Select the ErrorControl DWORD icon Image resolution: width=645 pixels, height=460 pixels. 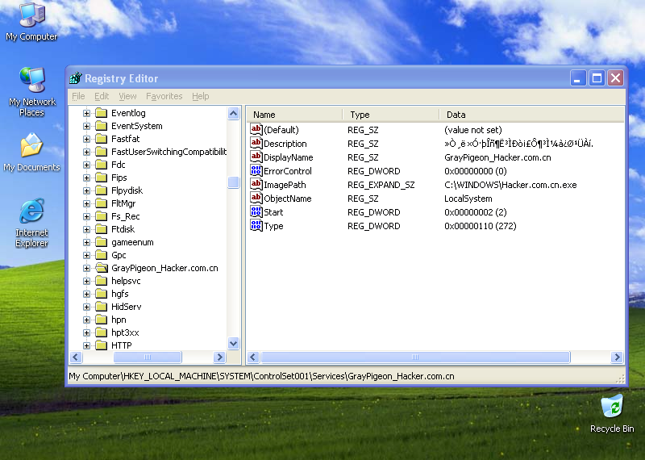tap(256, 170)
